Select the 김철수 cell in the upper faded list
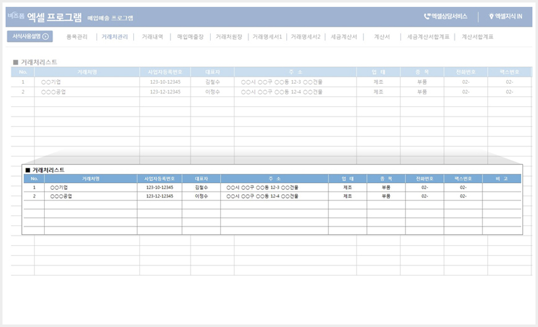Screen dimensions: 538x327 point(213,82)
